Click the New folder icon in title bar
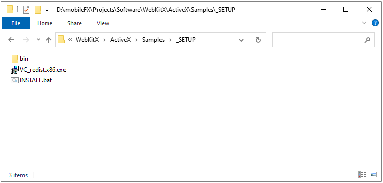 coord(38,10)
